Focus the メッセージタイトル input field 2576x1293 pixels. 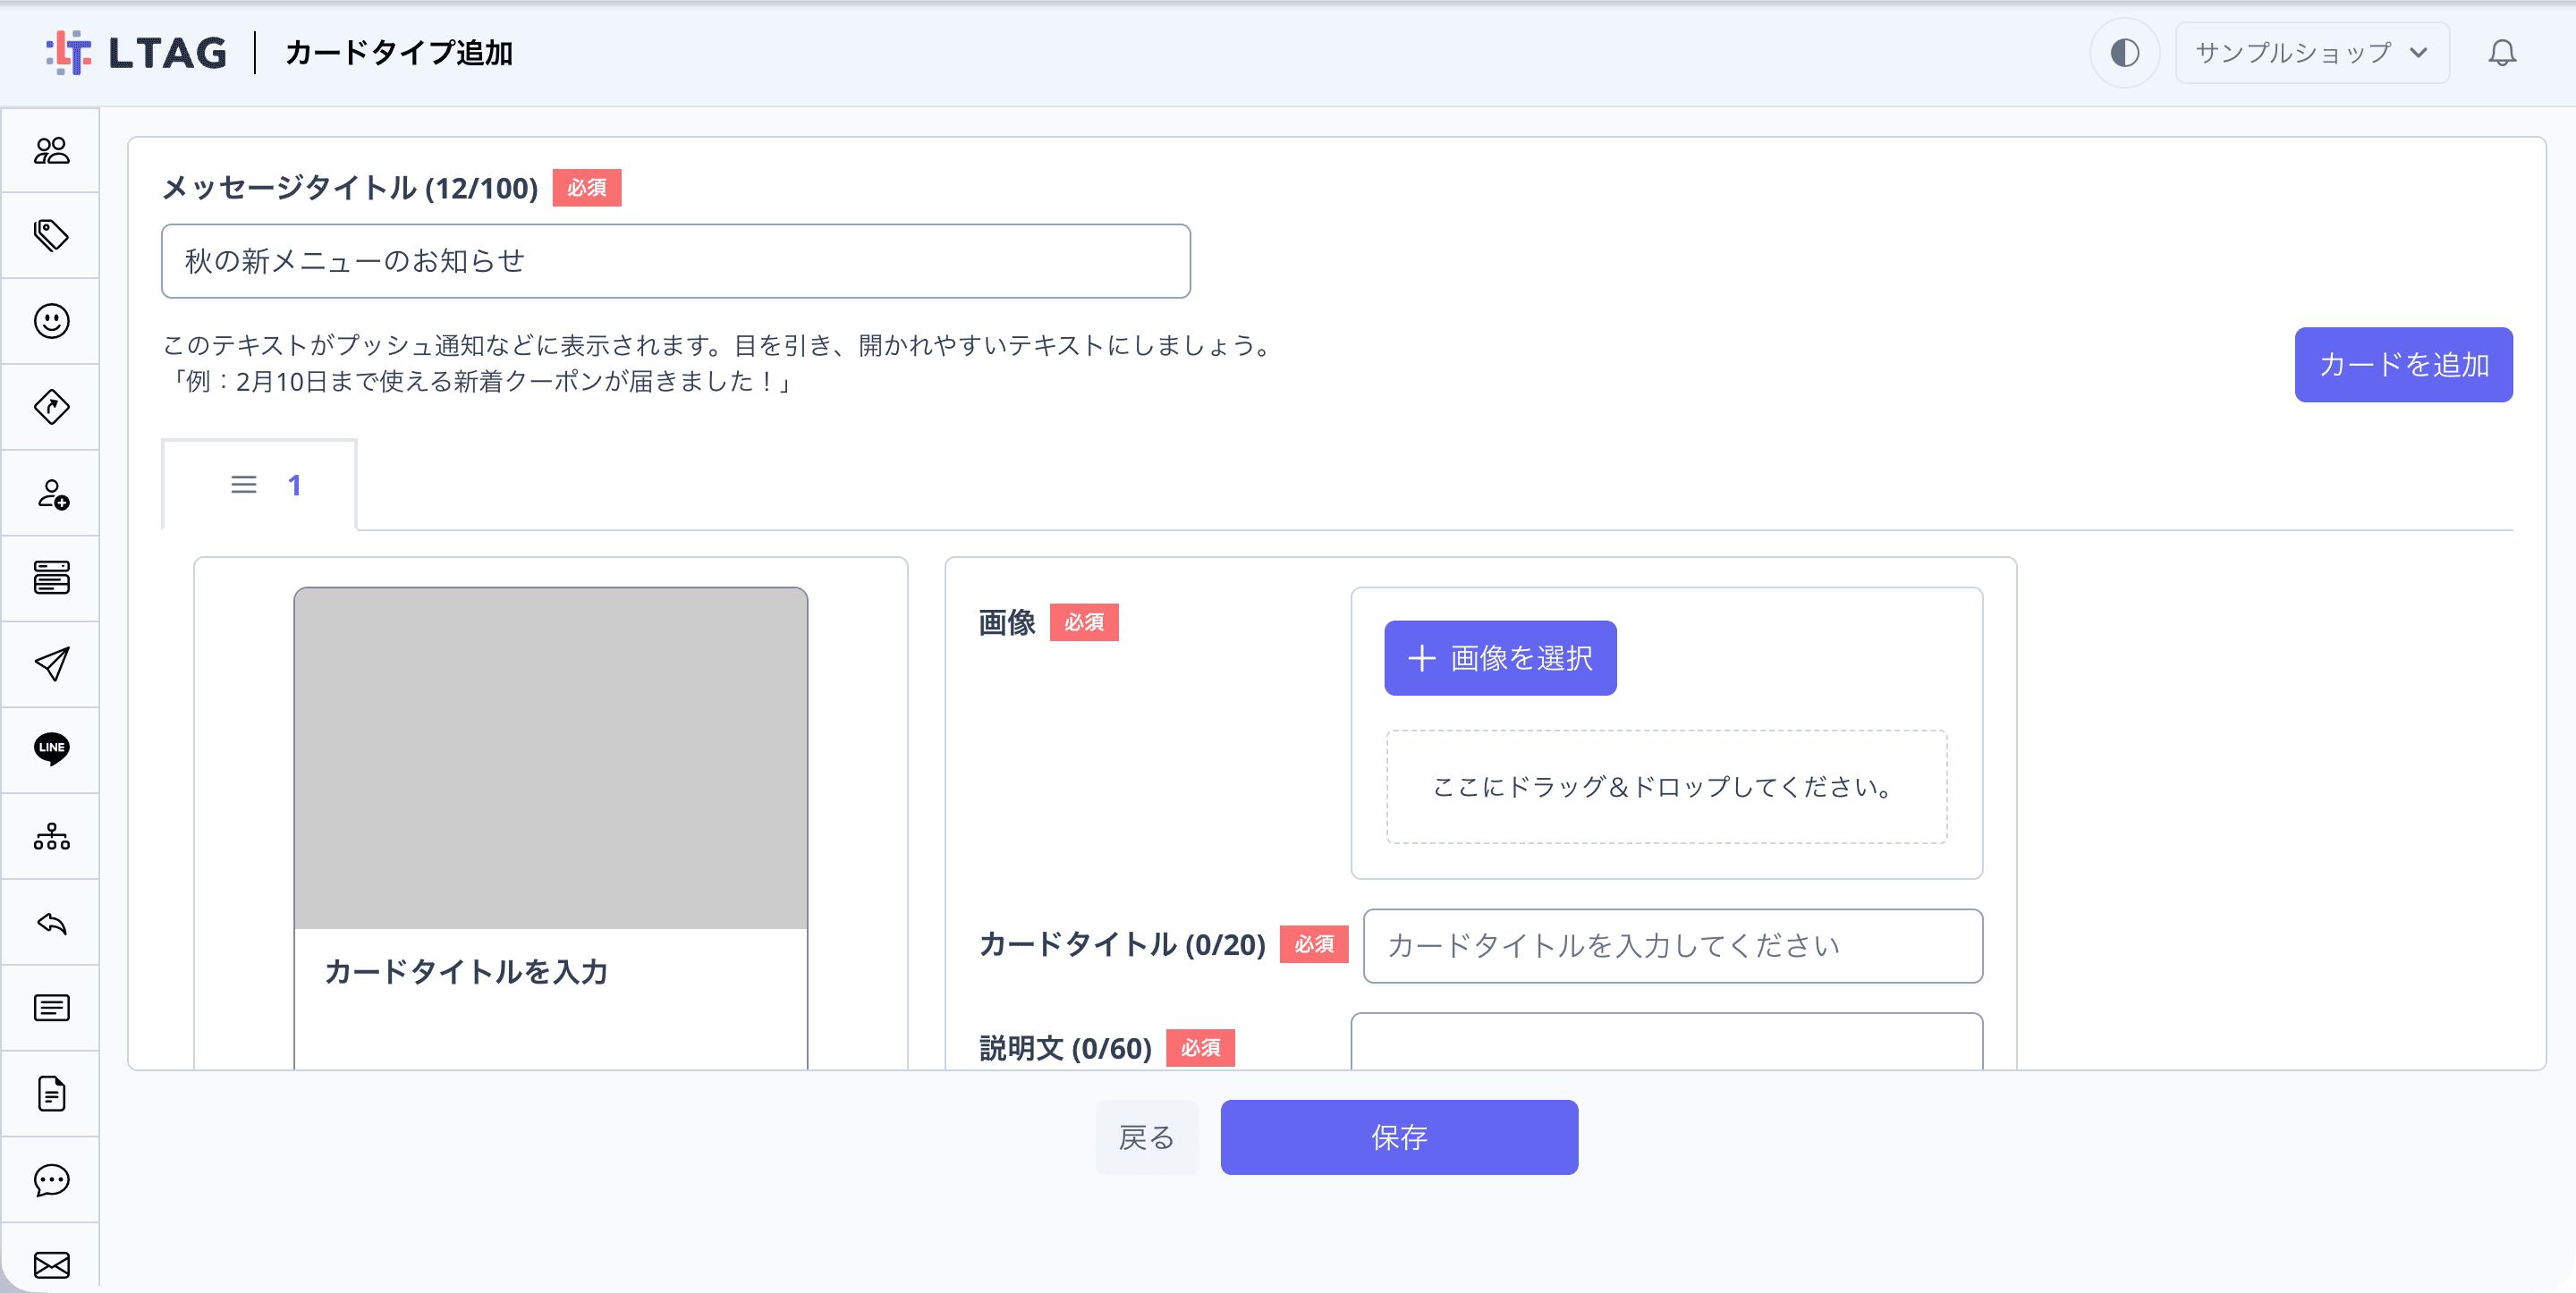pos(676,261)
